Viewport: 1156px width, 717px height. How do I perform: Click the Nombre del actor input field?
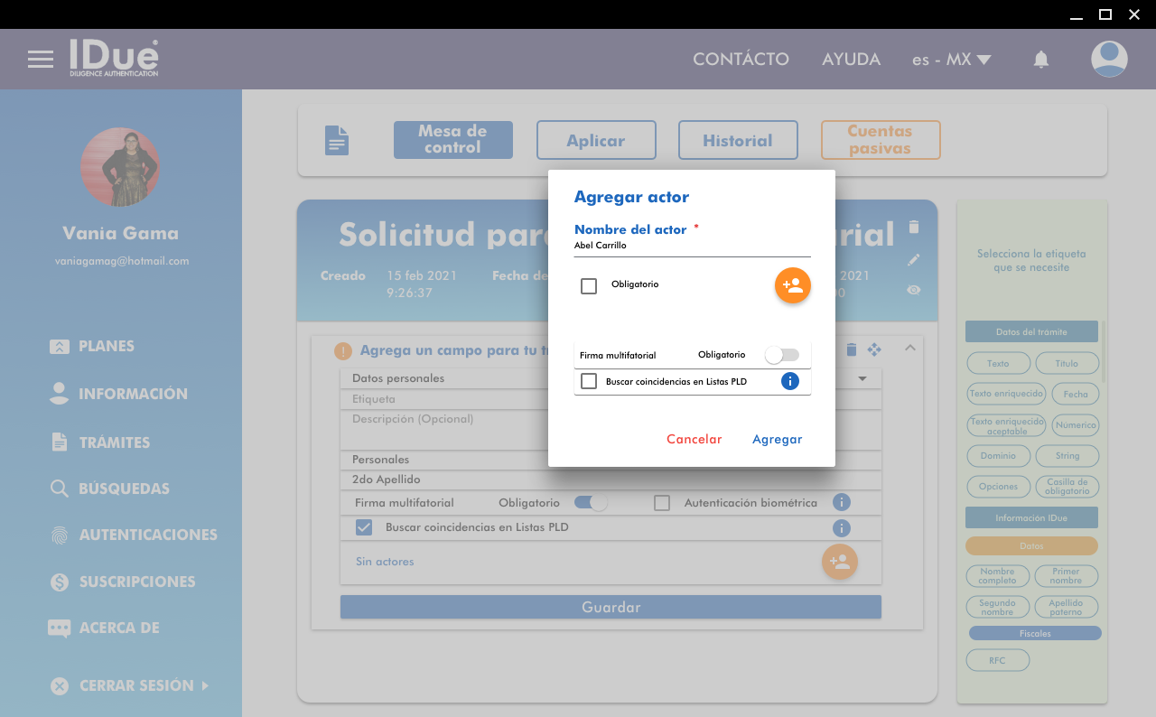click(x=692, y=246)
